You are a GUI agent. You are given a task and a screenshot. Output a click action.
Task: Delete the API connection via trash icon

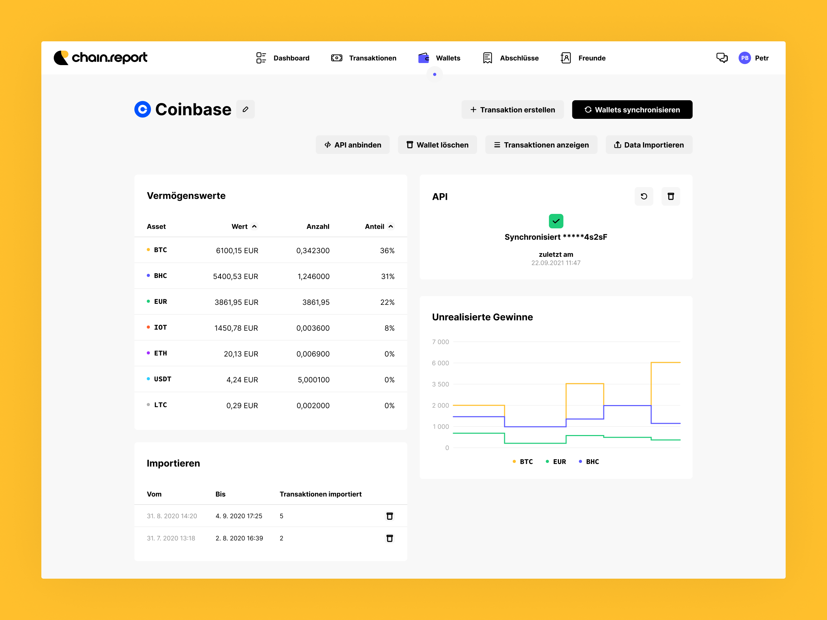[671, 196]
